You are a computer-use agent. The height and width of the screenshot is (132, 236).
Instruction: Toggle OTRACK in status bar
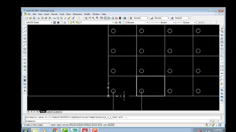click(88, 125)
